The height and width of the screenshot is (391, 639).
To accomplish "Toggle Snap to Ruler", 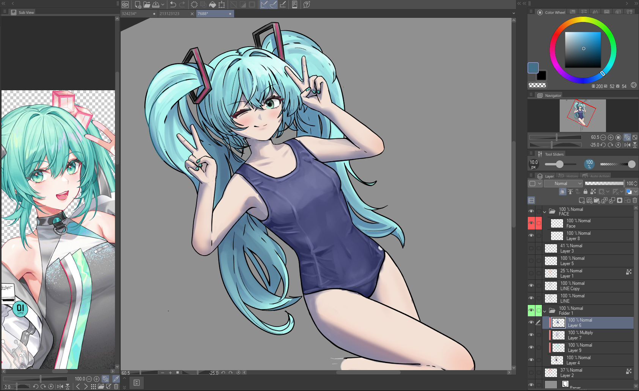I will [264, 5].
